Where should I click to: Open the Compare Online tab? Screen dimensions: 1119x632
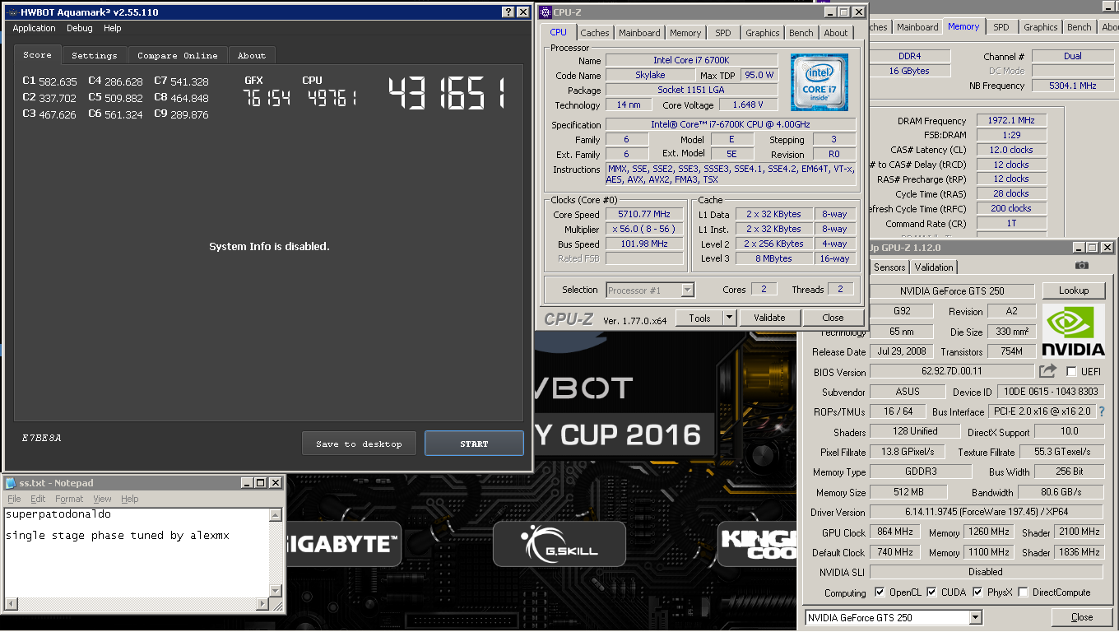click(x=178, y=55)
